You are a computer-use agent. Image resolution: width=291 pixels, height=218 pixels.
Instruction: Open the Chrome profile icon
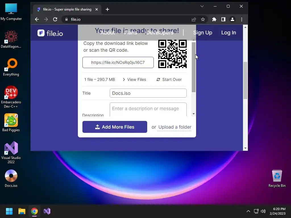(x=232, y=19)
